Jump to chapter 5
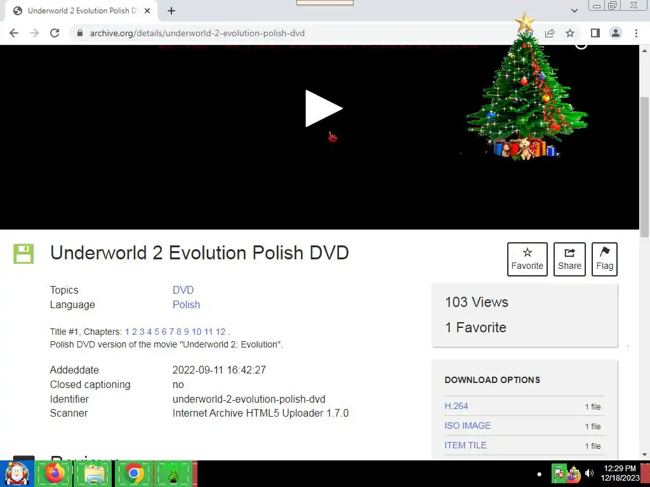This screenshot has width=650, height=487. pyautogui.click(x=157, y=332)
